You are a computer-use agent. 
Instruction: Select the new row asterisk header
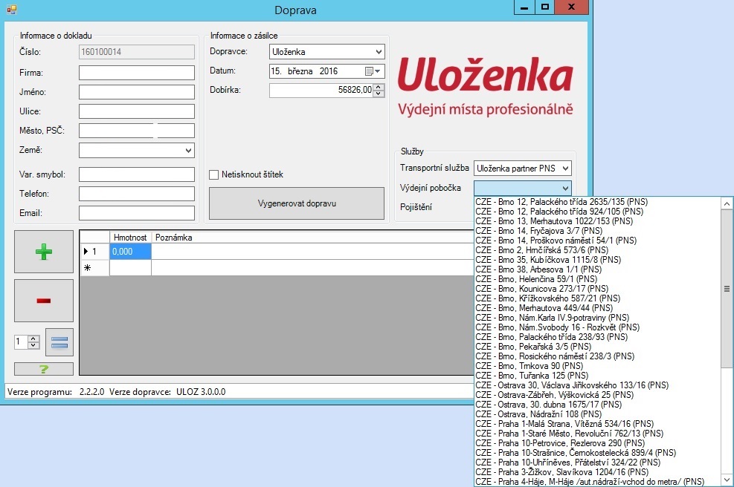click(x=94, y=268)
